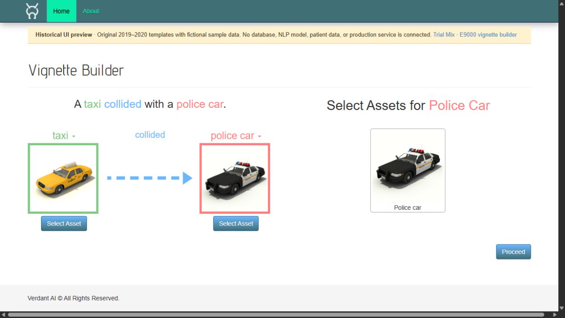The width and height of the screenshot is (565, 318).
Task: Click 'collided' in the sentence heading
Action: 123,104
